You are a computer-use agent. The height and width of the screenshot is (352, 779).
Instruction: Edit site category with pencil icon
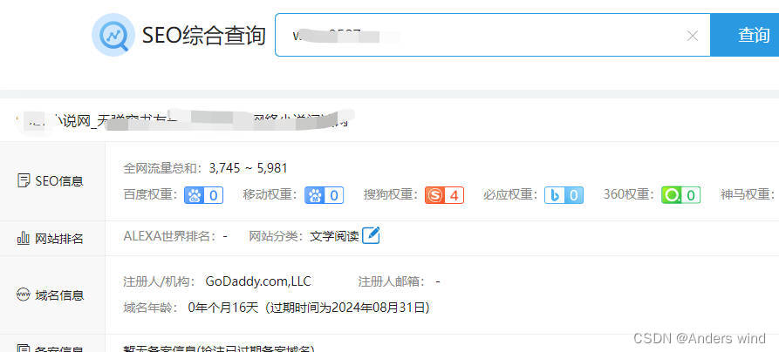[x=371, y=235]
